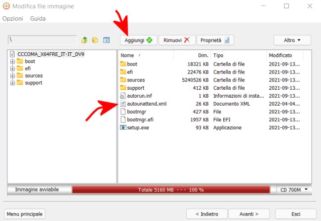Open the Altro dropdown

point(292,40)
